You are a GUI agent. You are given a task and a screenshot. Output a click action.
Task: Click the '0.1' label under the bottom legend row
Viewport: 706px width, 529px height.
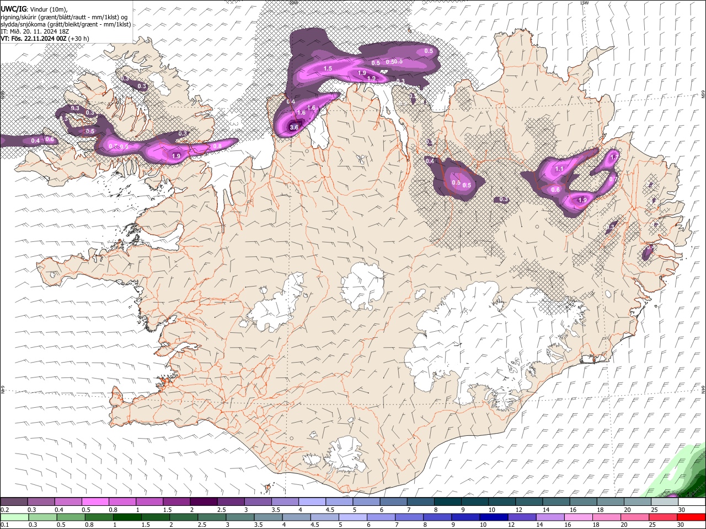4,525
